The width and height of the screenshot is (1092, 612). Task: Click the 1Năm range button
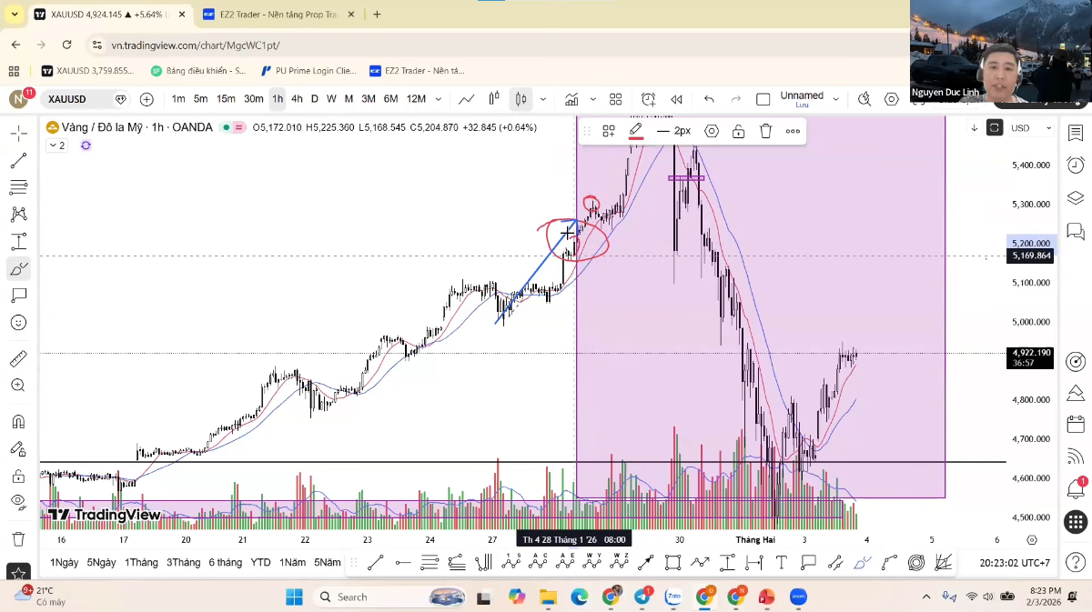click(x=293, y=562)
